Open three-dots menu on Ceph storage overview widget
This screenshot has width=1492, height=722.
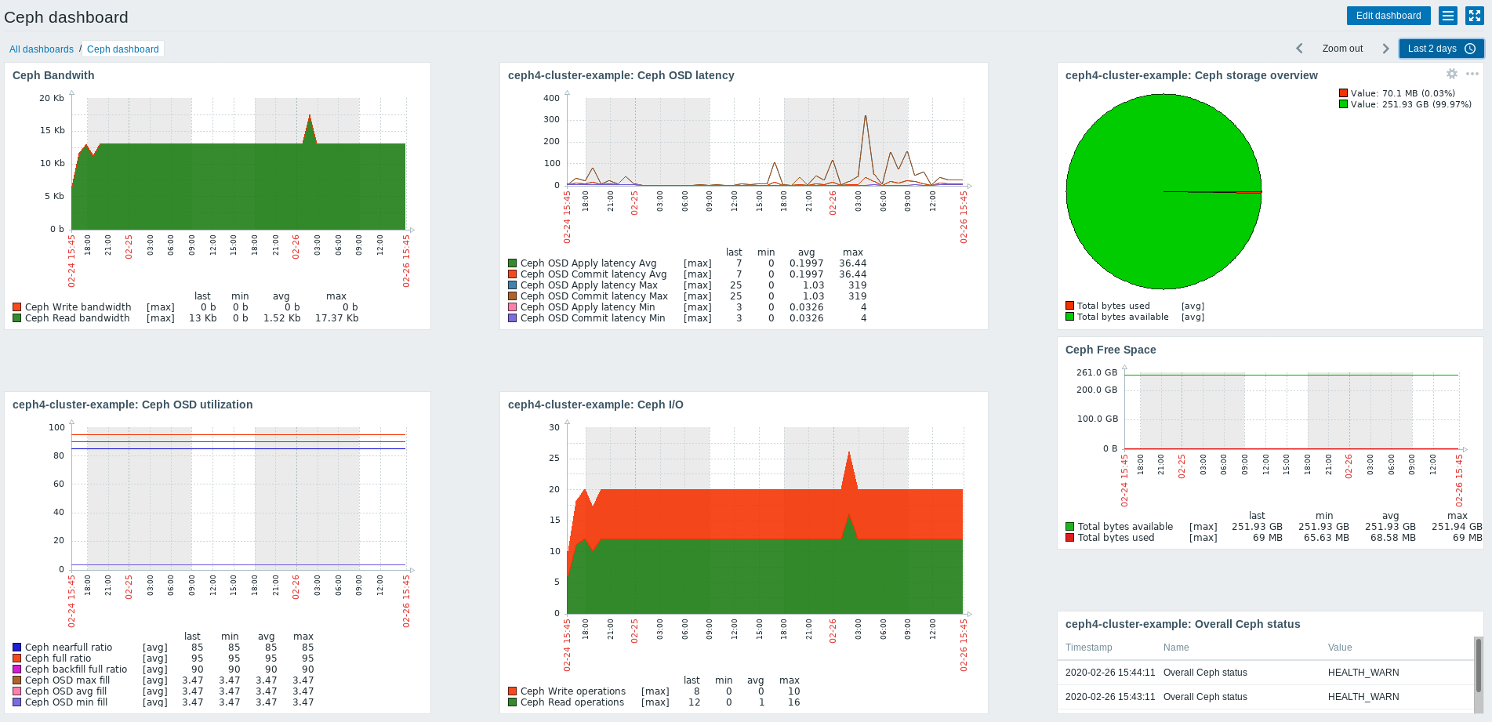pyautogui.click(x=1472, y=74)
